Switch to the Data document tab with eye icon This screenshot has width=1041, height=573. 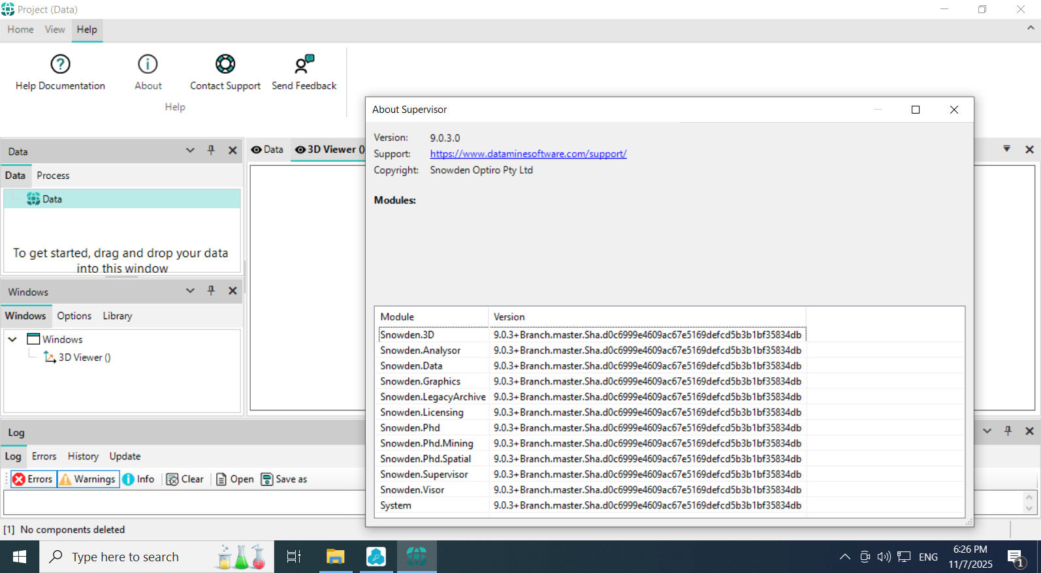coord(267,149)
